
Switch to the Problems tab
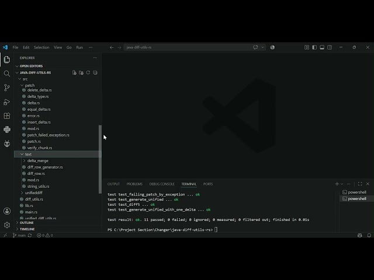pyautogui.click(x=134, y=184)
